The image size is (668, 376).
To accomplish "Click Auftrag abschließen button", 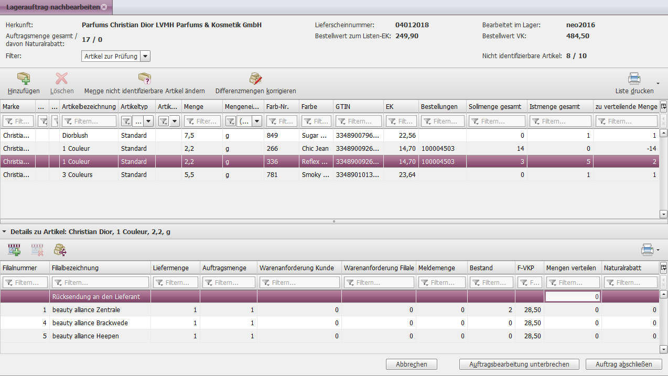I will [x=623, y=364].
